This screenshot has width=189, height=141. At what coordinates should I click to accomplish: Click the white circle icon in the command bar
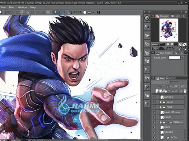click(85, 12)
